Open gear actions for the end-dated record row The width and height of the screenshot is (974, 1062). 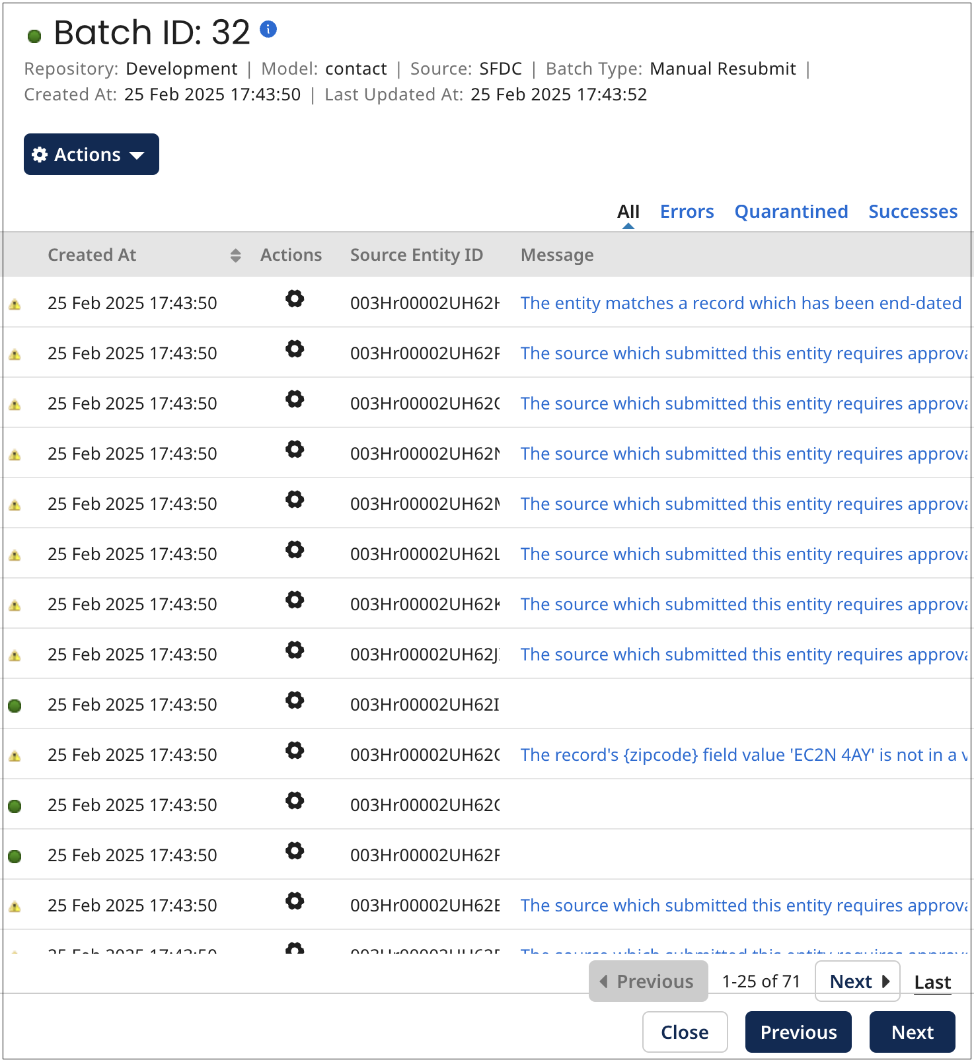(295, 299)
